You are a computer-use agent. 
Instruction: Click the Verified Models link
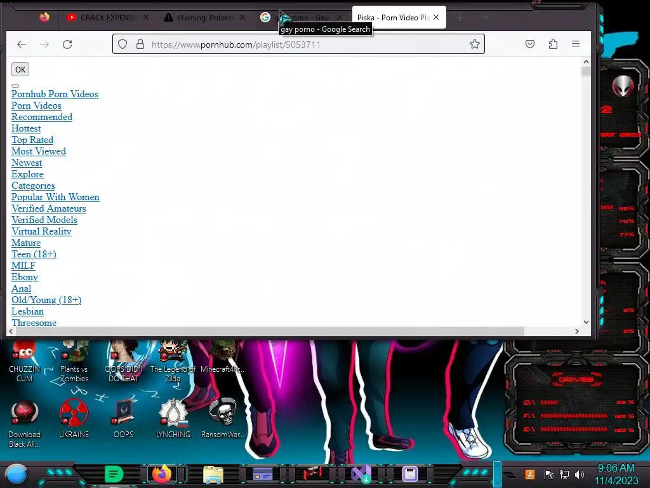pos(44,220)
